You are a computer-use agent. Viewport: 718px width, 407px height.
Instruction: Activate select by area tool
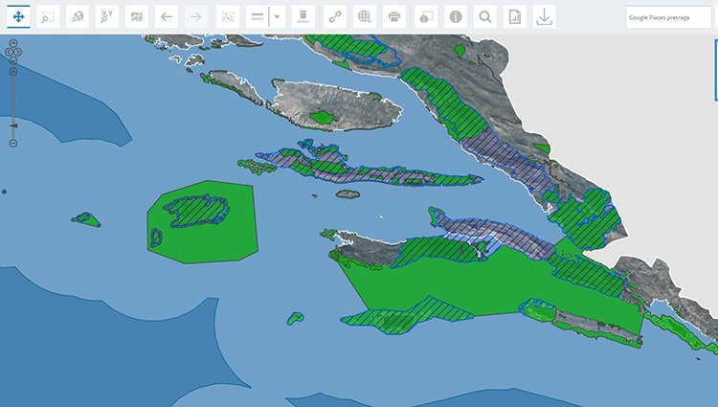click(426, 17)
